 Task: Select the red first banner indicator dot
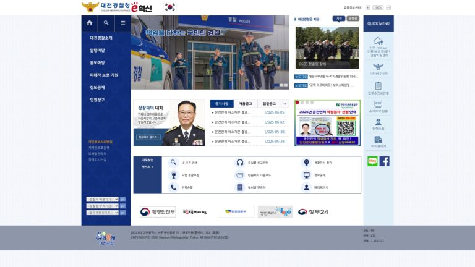click(x=297, y=103)
